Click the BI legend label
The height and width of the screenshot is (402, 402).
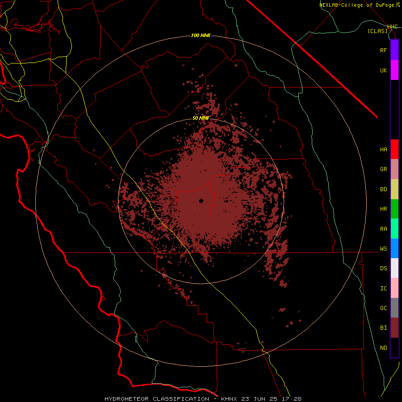tap(383, 328)
